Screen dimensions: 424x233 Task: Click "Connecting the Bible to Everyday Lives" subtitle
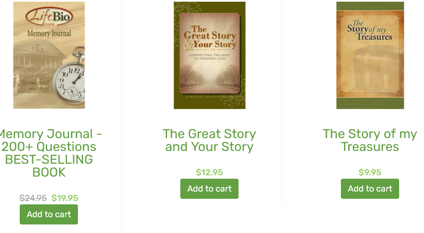click(209, 57)
